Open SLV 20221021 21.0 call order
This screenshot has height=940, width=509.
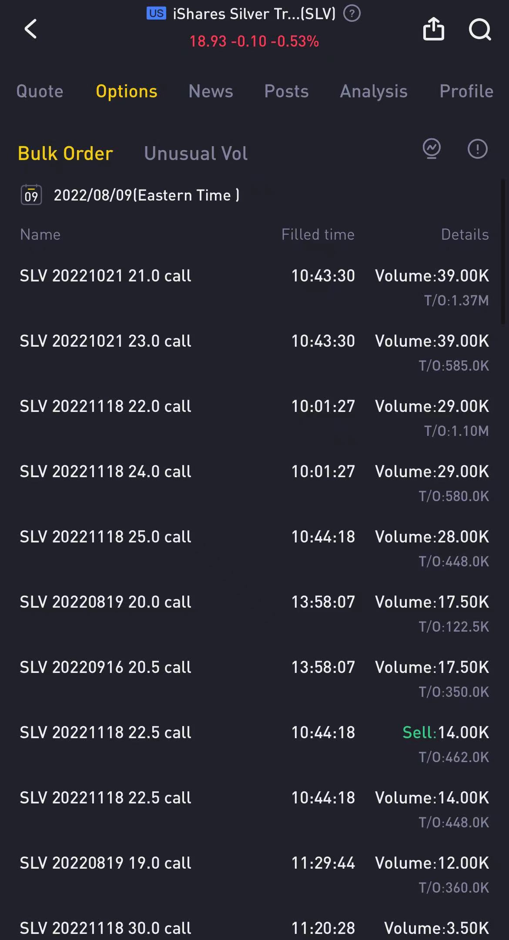coord(254,287)
